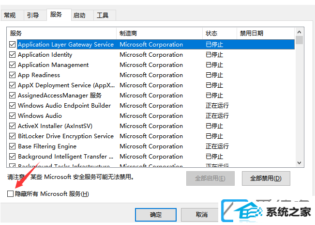The width and height of the screenshot is (315, 225).
Task: Toggle ActiveX Installer (AxInstSV) checkbox
Action: click(12, 126)
